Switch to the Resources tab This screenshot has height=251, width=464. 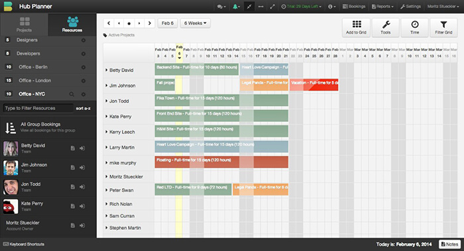click(x=72, y=25)
